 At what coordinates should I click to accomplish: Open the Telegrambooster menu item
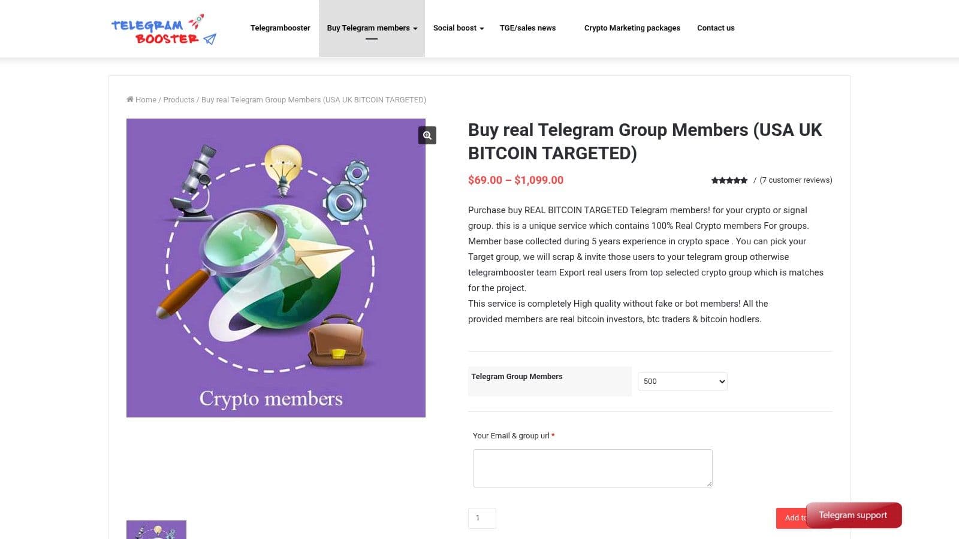[280, 28]
